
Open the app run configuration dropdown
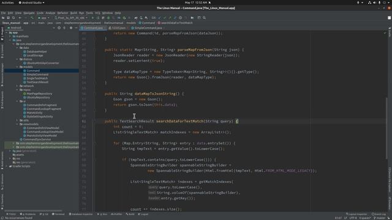[43, 18]
